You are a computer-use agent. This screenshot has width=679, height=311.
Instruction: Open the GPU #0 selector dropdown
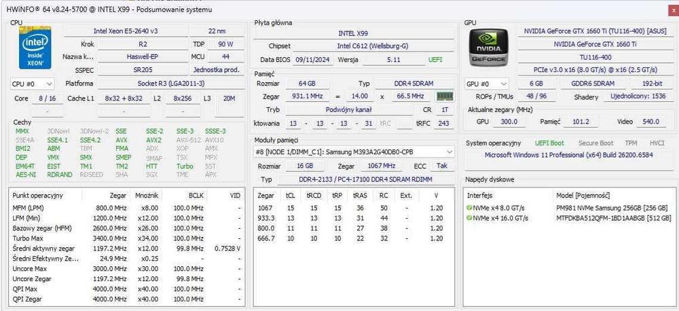tap(487, 84)
